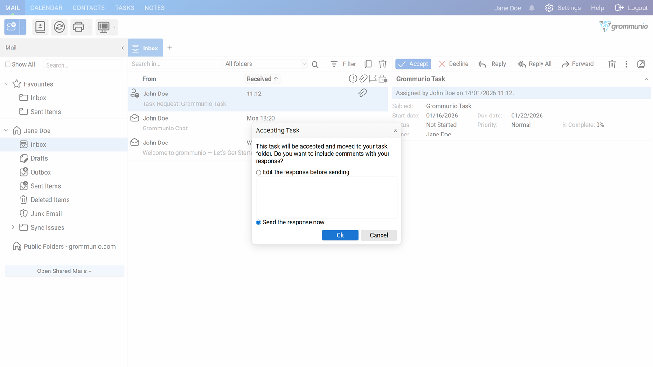Add a new tab with plus
This screenshot has width=653, height=367.
[170, 48]
